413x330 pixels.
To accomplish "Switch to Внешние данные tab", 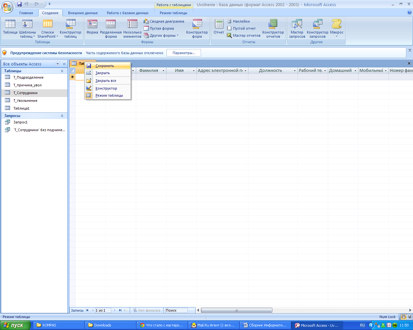I will [83, 13].
